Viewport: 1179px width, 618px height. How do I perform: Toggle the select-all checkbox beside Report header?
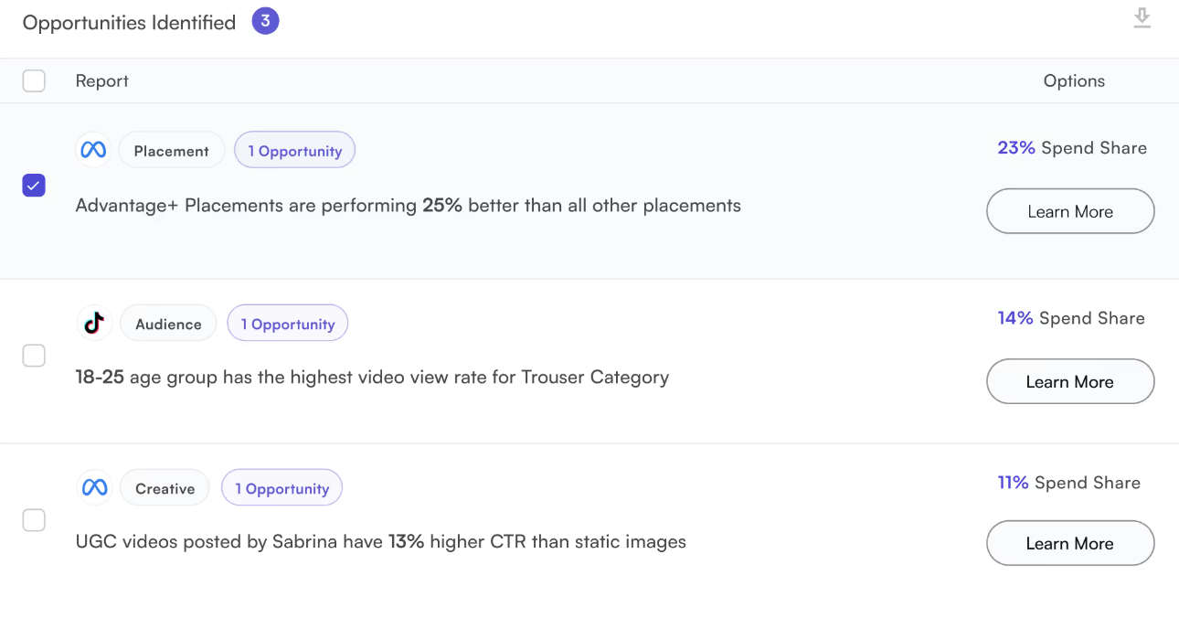point(34,81)
